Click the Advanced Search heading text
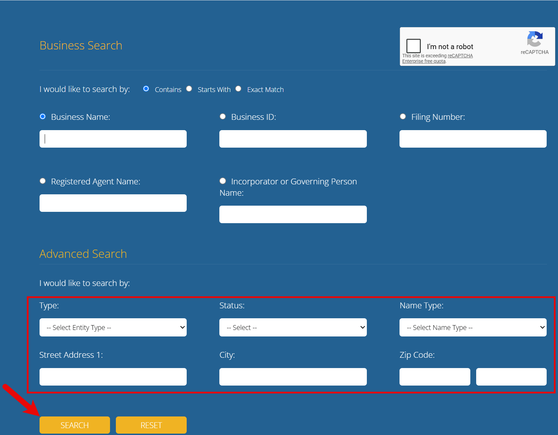The height and width of the screenshot is (435, 558). pyautogui.click(x=83, y=254)
